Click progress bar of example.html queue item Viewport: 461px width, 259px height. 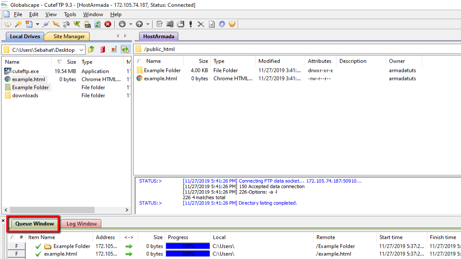(188, 254)
